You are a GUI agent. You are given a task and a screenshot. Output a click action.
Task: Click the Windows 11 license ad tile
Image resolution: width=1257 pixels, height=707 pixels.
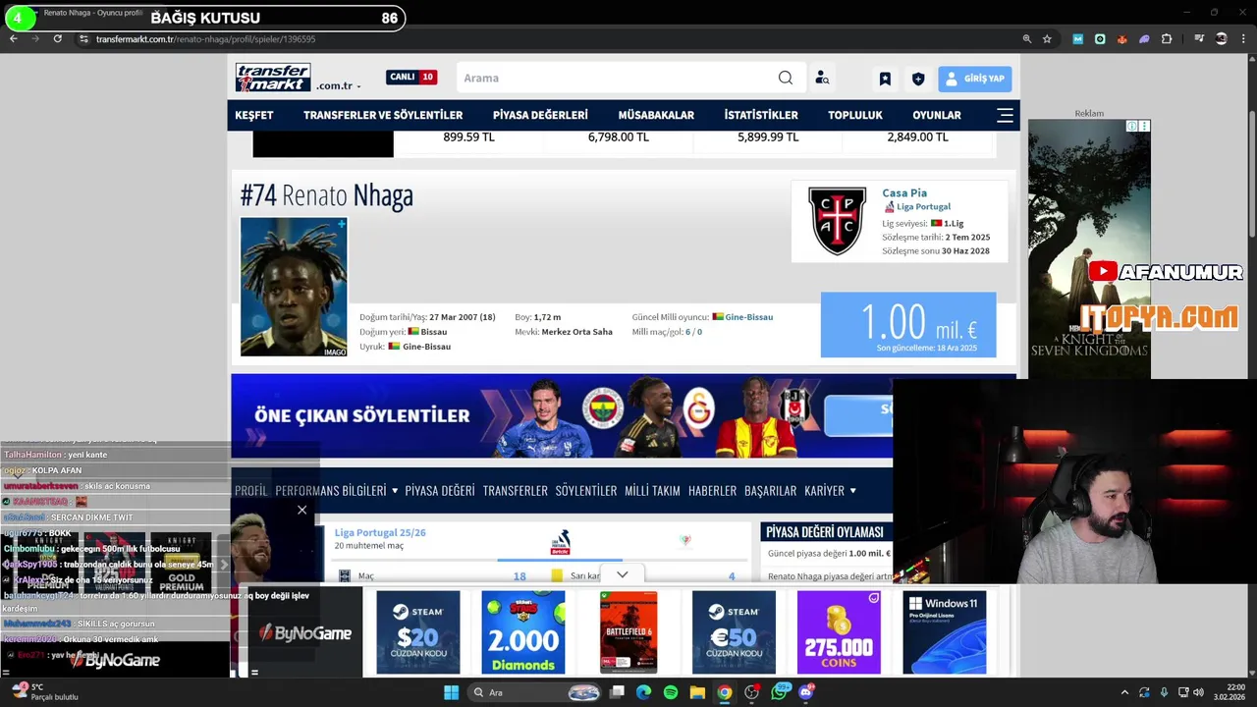(x=945, y=632)
